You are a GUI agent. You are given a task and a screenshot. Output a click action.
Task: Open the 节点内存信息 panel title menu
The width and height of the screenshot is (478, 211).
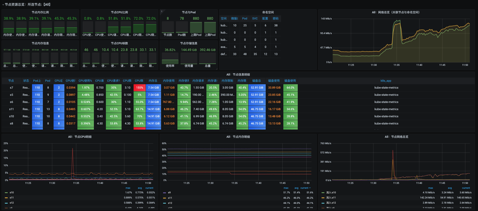[40, 43]
